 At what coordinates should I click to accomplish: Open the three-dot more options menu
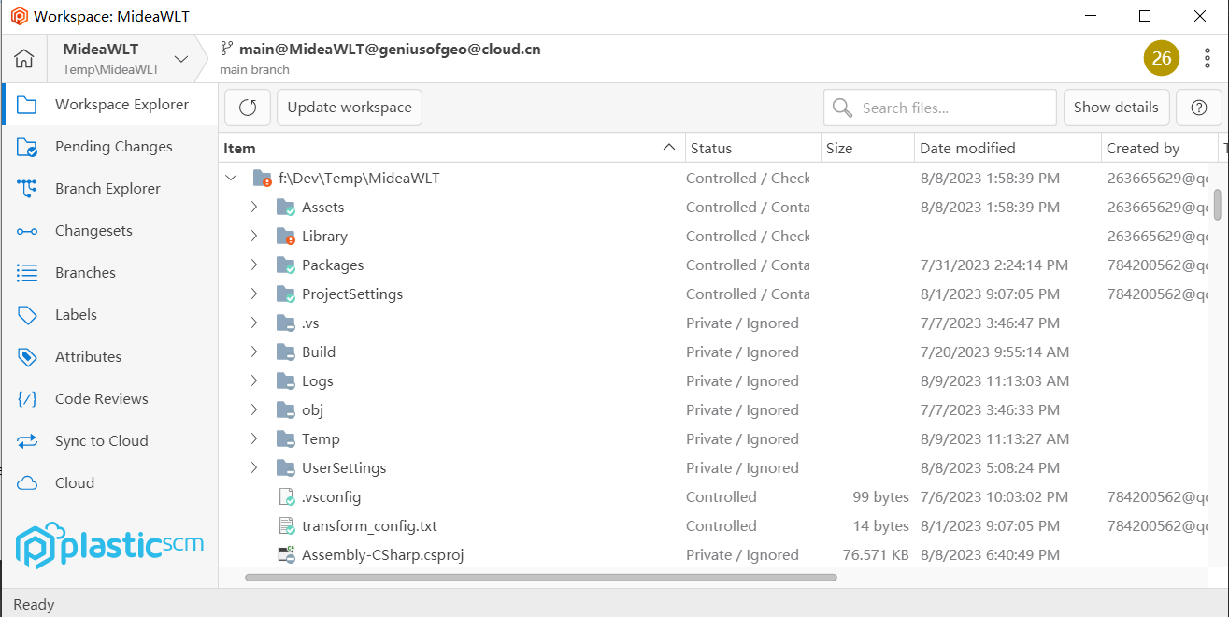1208,58
